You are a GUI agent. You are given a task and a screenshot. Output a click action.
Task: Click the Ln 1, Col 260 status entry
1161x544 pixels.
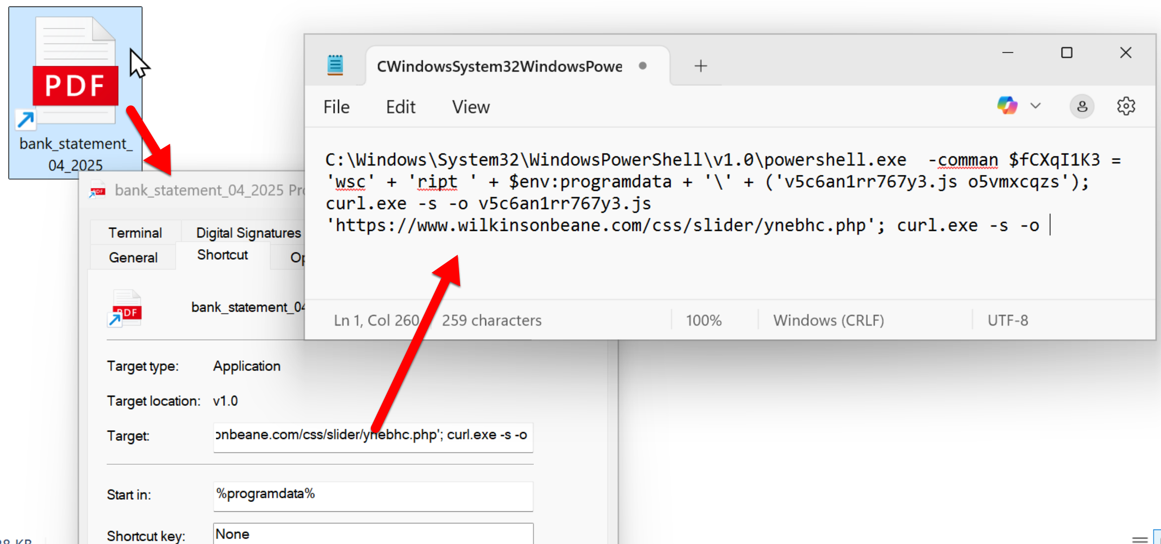[376, 321]
